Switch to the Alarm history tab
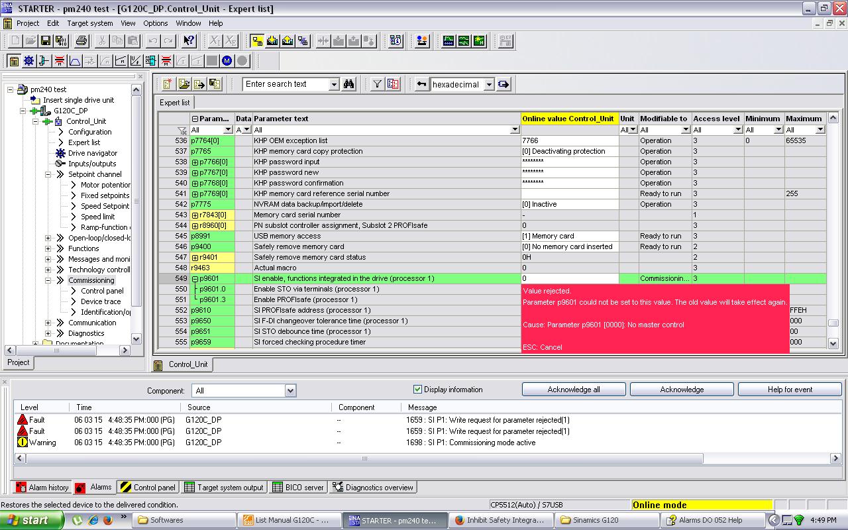This screenshot has height=530, width=848. [x=42, y=488]
